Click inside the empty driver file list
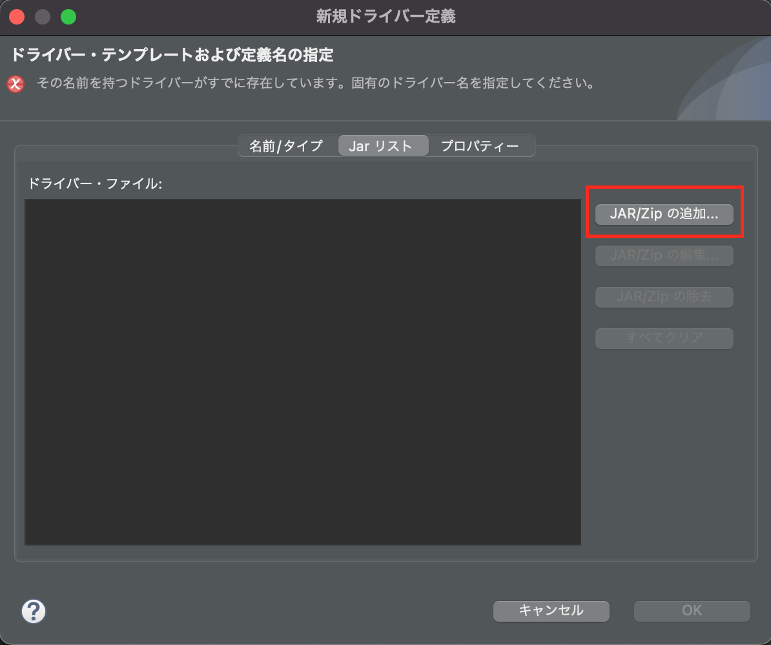The image size is (771, 645). pyautogui.click(x=302, y=372)
